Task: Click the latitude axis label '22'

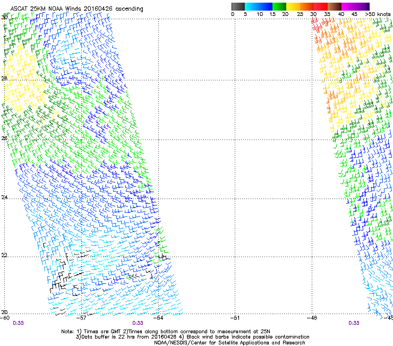Action: click(x=4, y=256)
